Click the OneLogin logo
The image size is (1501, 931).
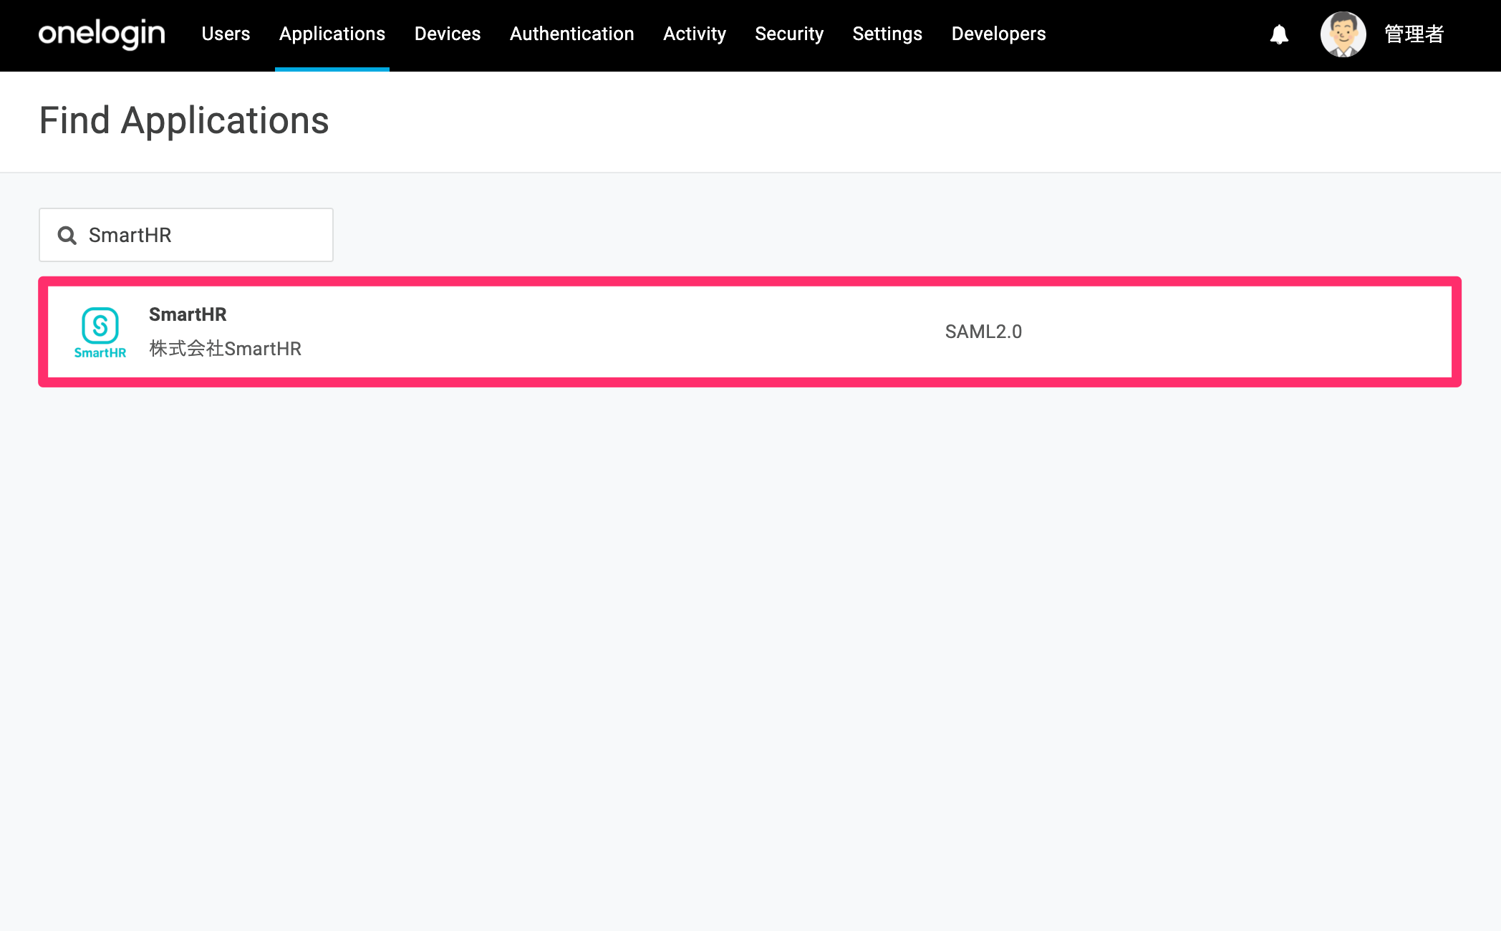(102, 34)
